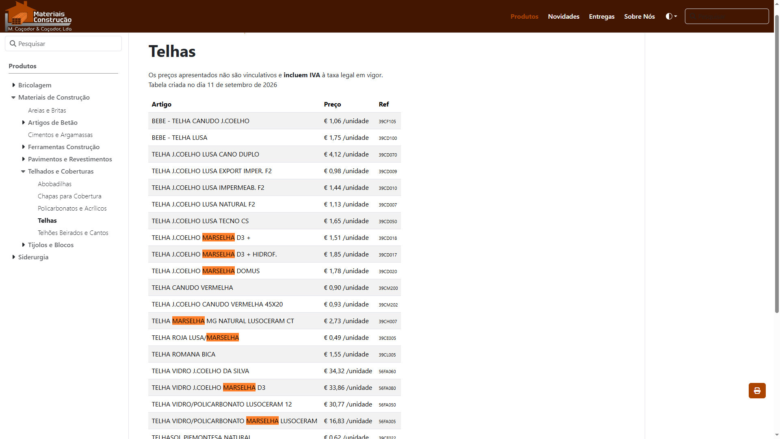780x439 pixels.
Task: Focus the sidebar Pesquisar field
Action: pyautogui.click(x=63, y=43)
